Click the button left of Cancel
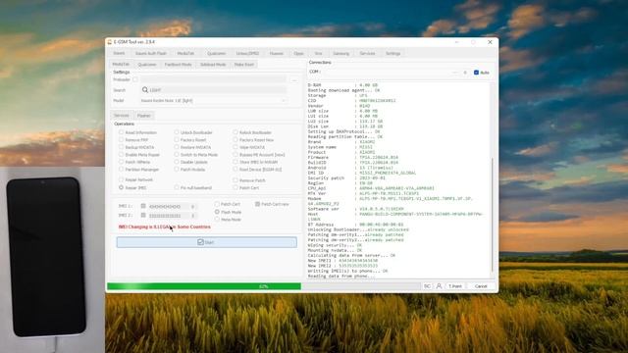This screenshot has height=353, width=628. [x=455, y=286]
